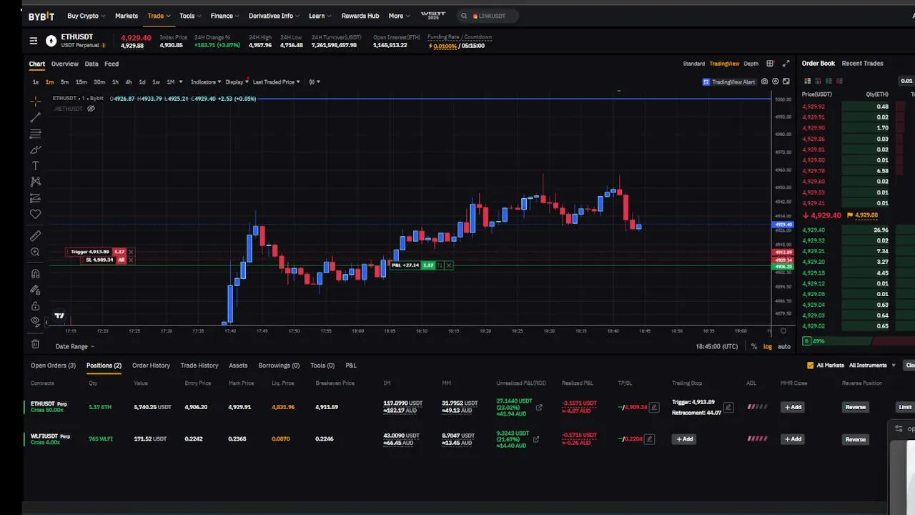Expand the Trade menu
This screenshot has width=915, height=515.
(159, 16)
